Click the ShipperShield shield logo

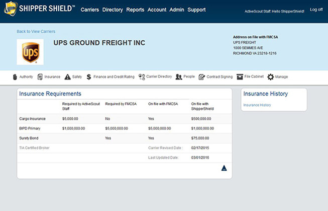(11, 9)
